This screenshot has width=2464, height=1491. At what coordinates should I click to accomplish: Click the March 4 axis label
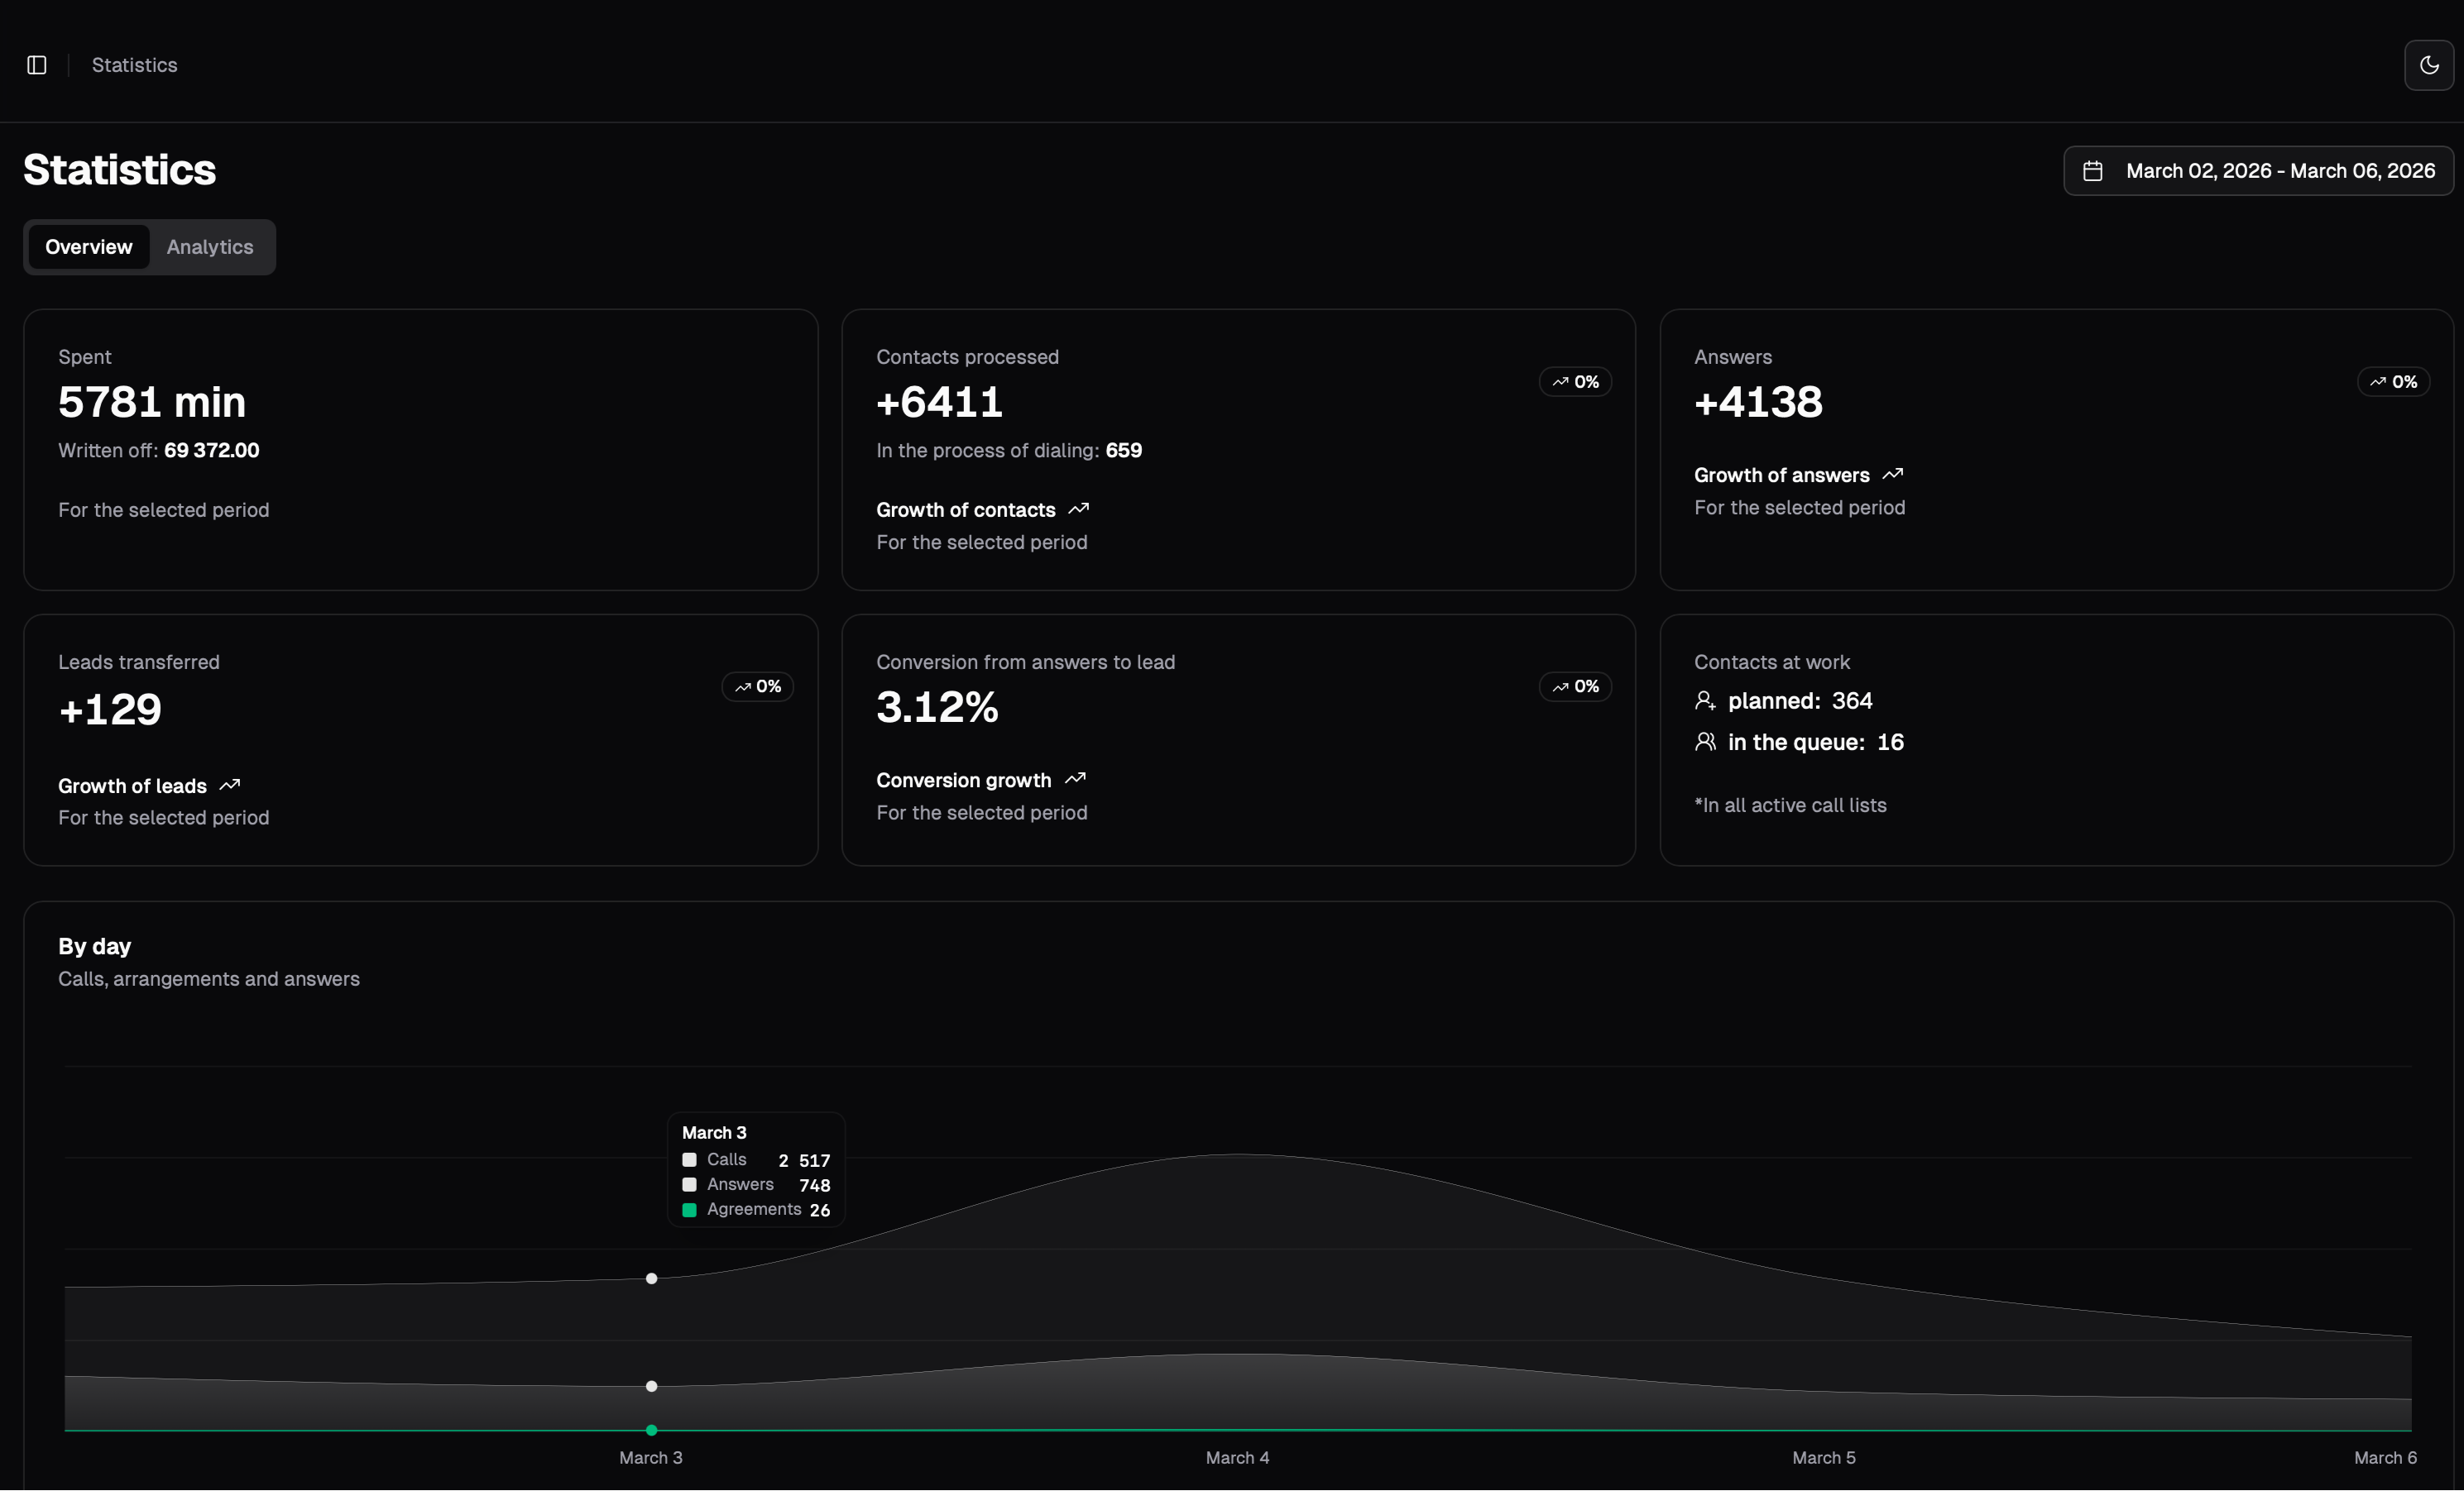pyautogui.click(x=1237, y=1457)
